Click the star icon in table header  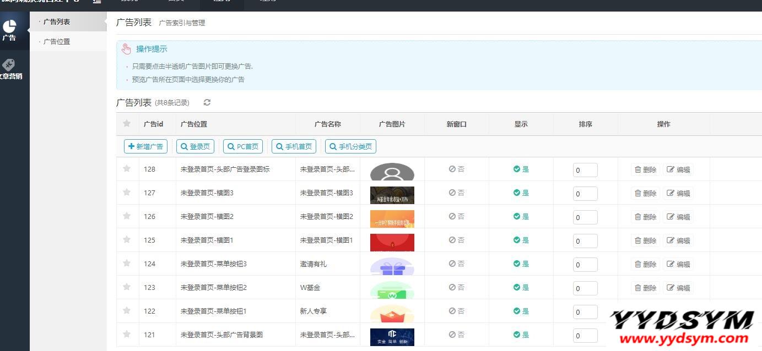(127, 124)
